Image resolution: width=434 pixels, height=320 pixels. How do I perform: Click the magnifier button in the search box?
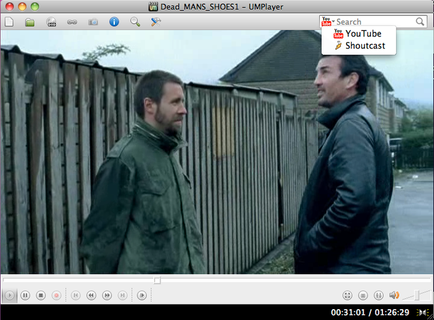[x=420, y=22]
